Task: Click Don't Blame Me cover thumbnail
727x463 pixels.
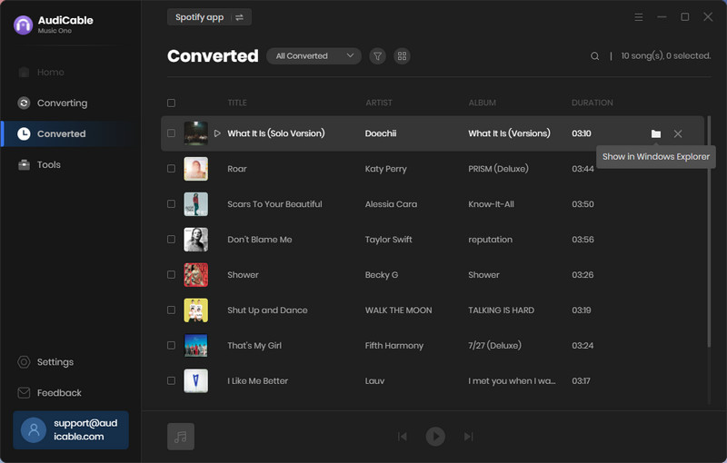Action: 195,240
